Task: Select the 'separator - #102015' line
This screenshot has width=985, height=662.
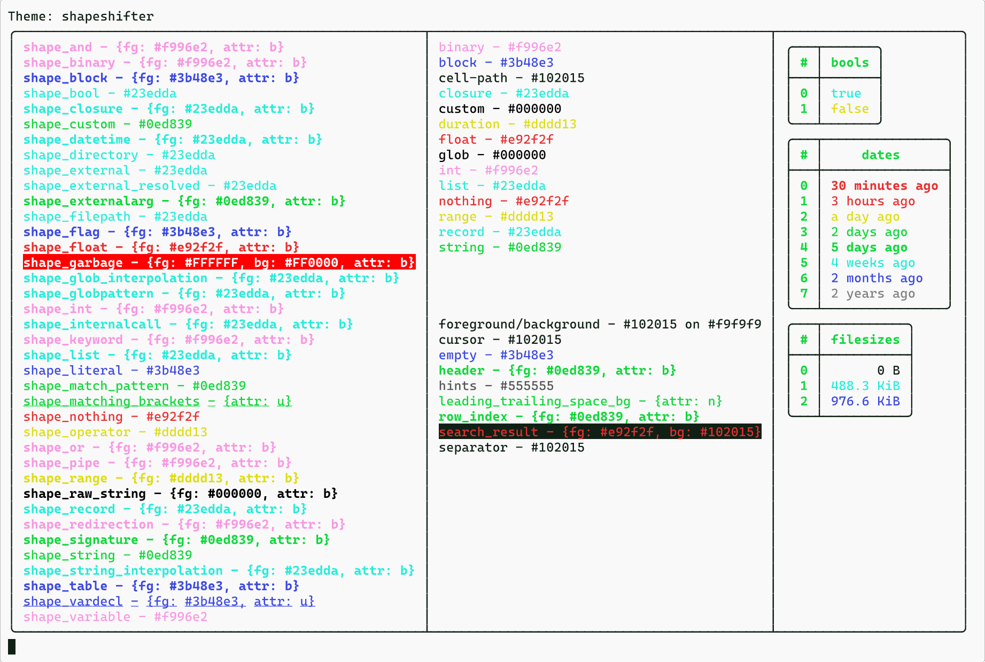Action: [511, 448]
